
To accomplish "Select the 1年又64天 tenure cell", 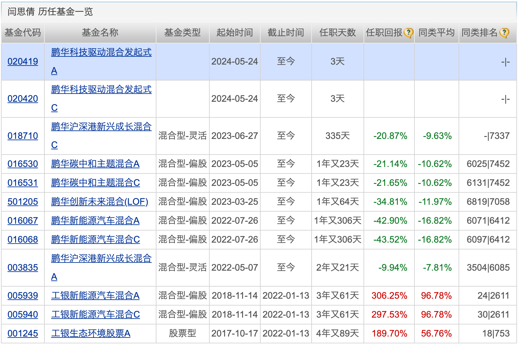I will click(338, 202).
